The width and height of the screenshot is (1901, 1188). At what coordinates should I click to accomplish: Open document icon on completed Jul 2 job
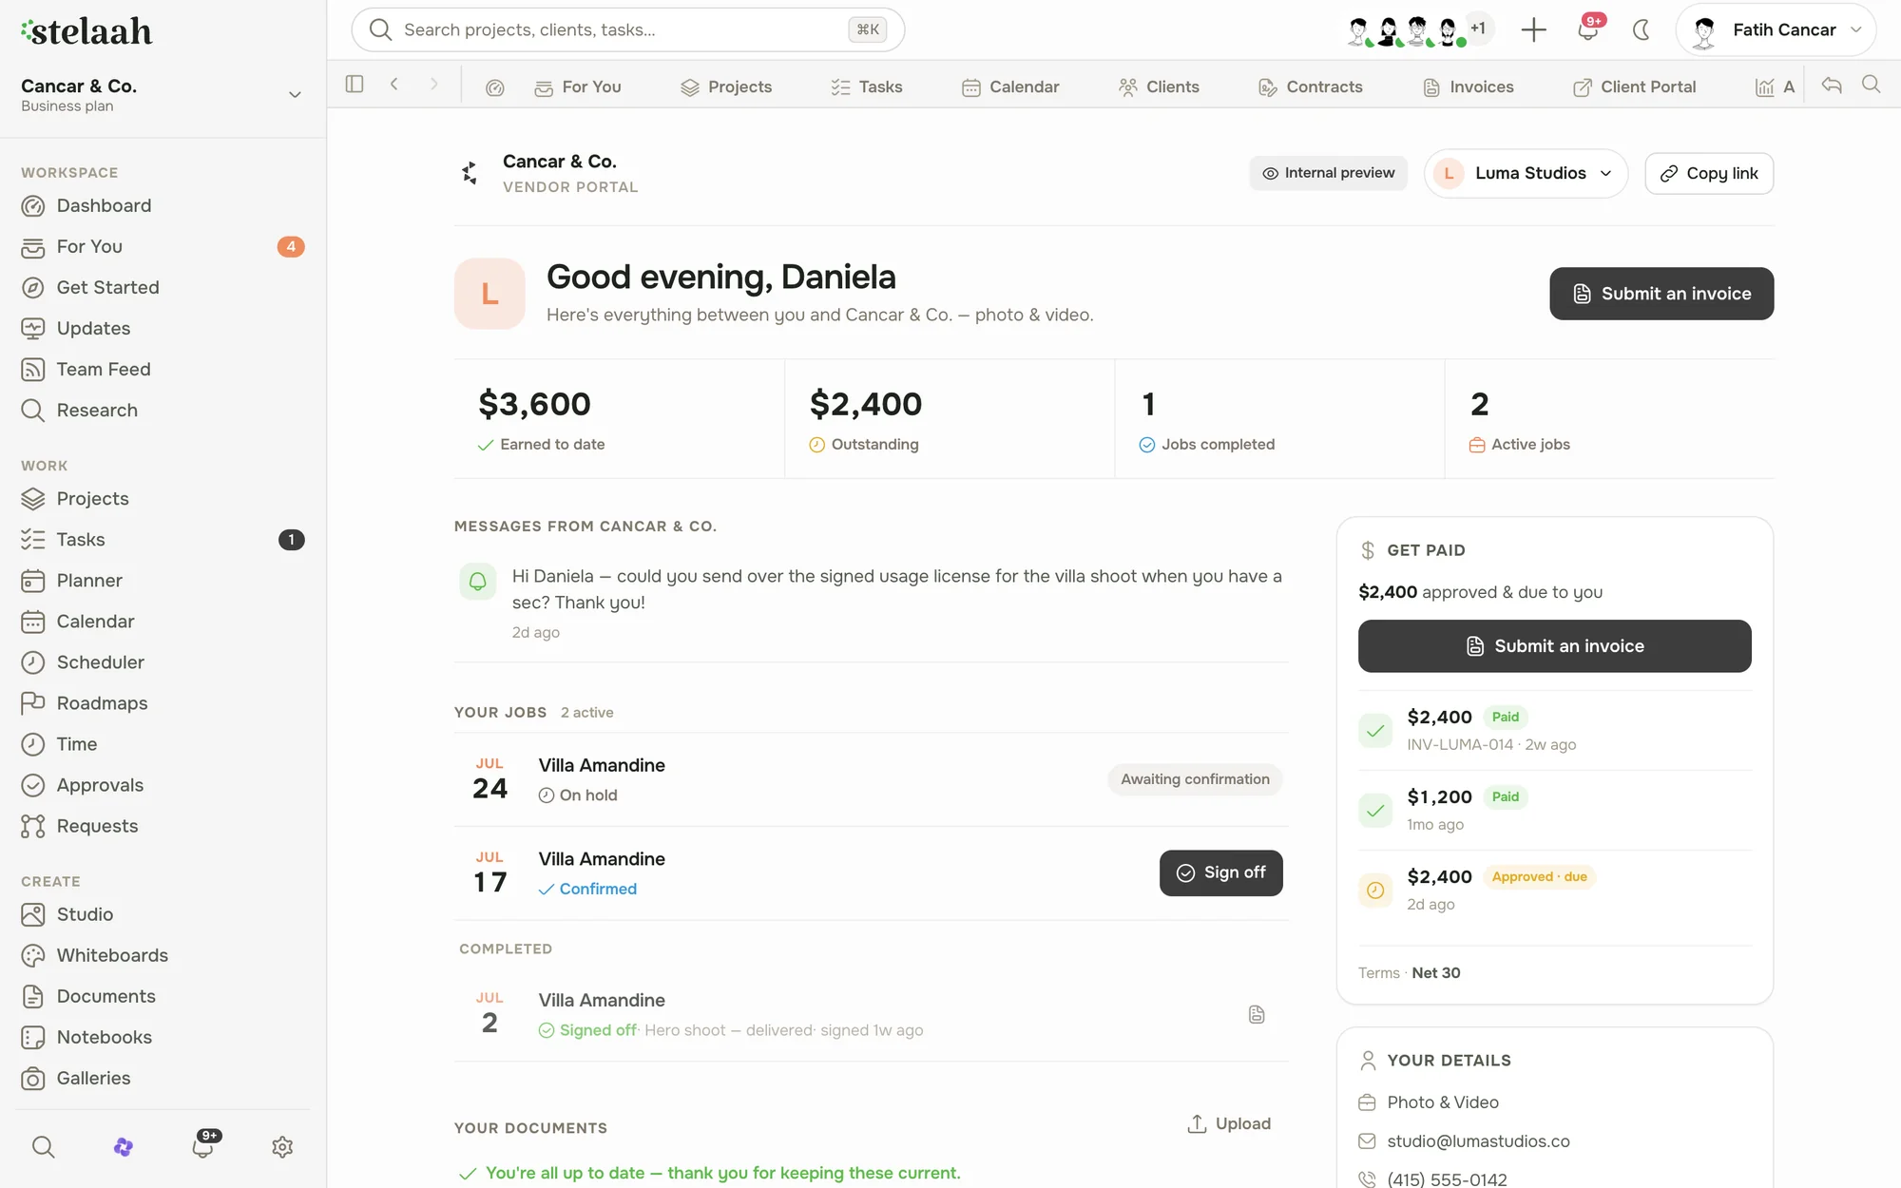click(1257, 1014)
